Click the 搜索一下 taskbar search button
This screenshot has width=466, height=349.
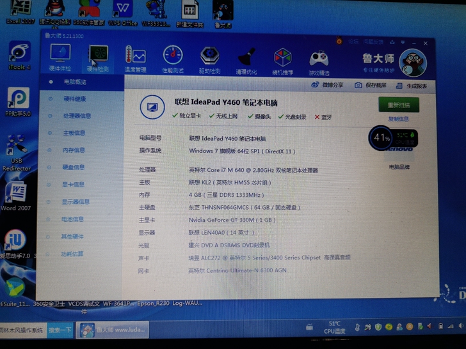(60, 330)
